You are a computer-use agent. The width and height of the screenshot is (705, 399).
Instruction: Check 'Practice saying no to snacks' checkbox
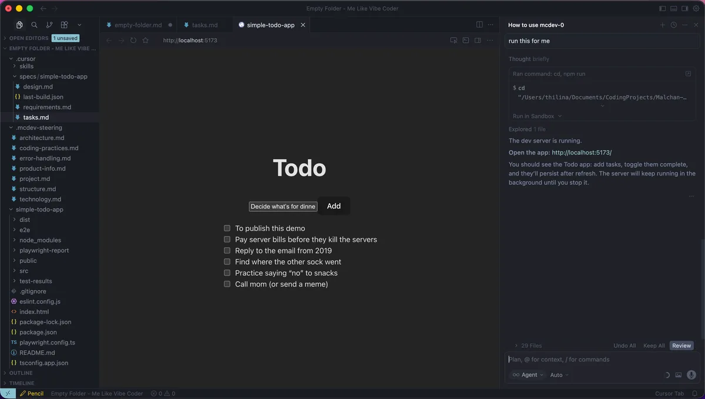coord(227,273)
